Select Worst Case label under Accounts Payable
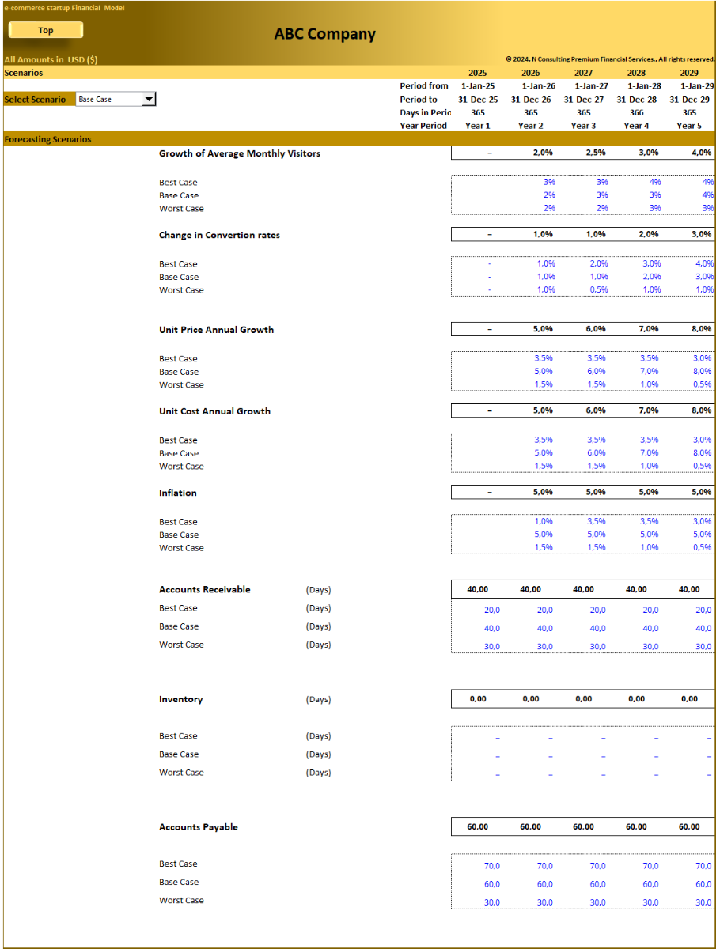 (181, 901)
